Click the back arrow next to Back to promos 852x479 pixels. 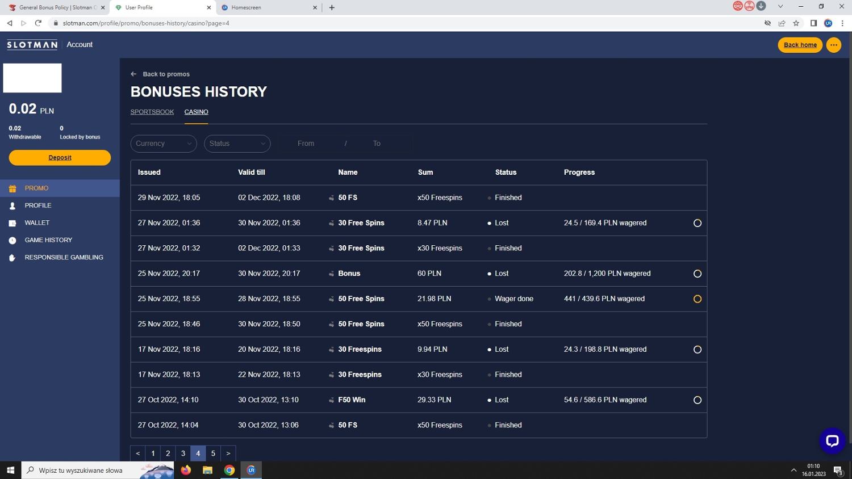133,74
